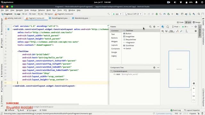The width and height of the screenshot is (205, 115).
Task: Open the SDK Manager icon
Action: pos(194,14)
